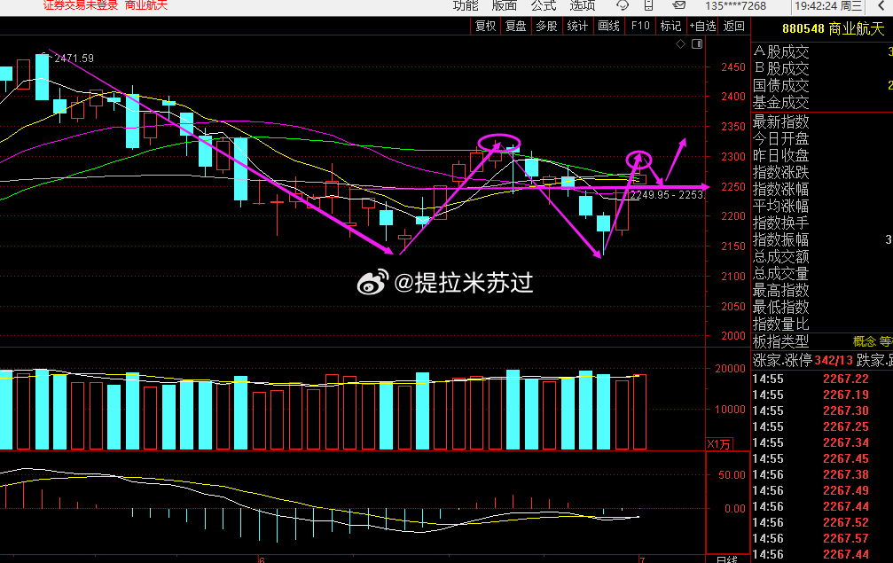Open F10 company information
This screenshot has width=893, height=563.
pos(640,27)
